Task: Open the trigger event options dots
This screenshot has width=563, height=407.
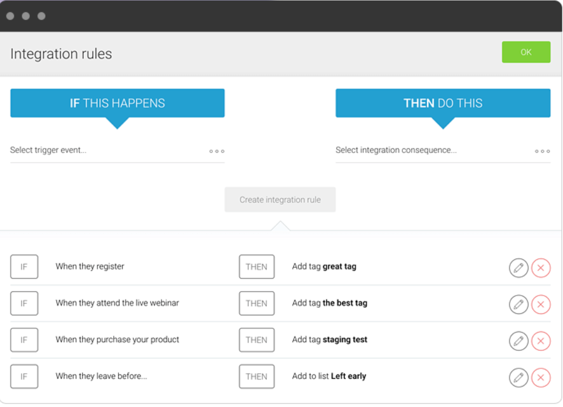Action: point(216,151)
